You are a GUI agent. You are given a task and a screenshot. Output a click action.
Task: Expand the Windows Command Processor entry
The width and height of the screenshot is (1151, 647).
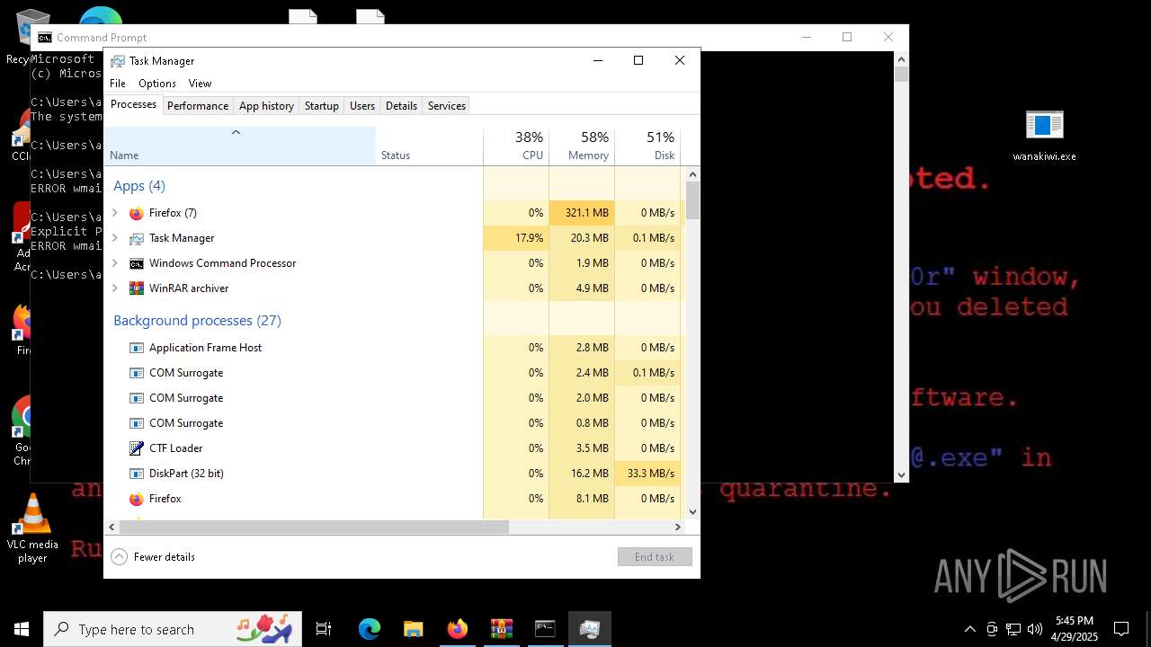pyautogui.click(x=114, y=263)
